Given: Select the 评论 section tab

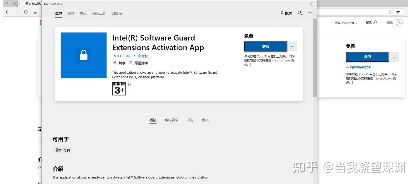Looking at the screenshot, I should (x=190, y=120).
